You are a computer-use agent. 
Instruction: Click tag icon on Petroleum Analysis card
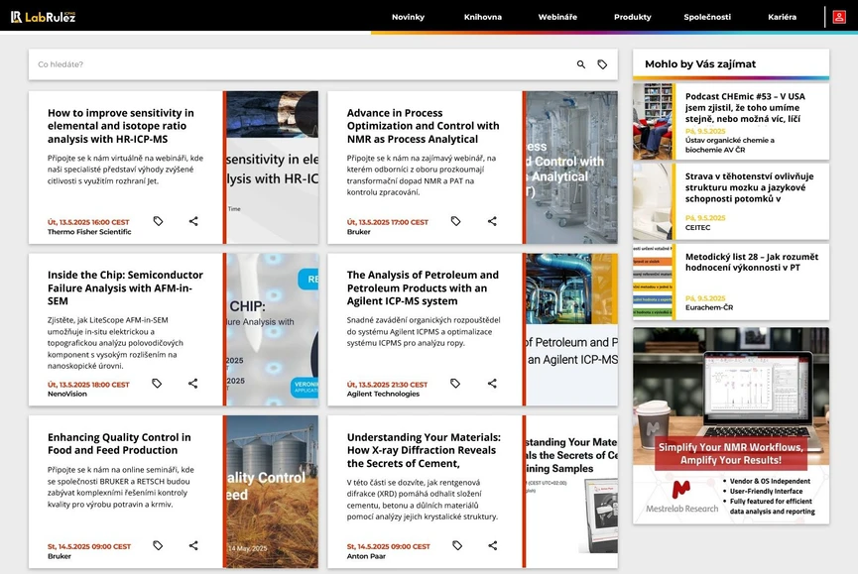455,384
